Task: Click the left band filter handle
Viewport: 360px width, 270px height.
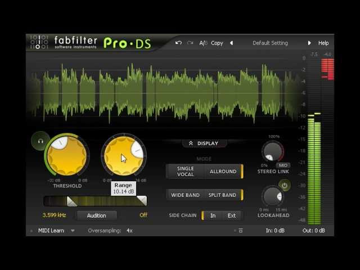Action: click(x=71, y=201)
